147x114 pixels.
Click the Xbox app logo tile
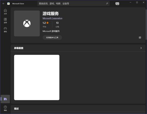(x=27, y=24)
